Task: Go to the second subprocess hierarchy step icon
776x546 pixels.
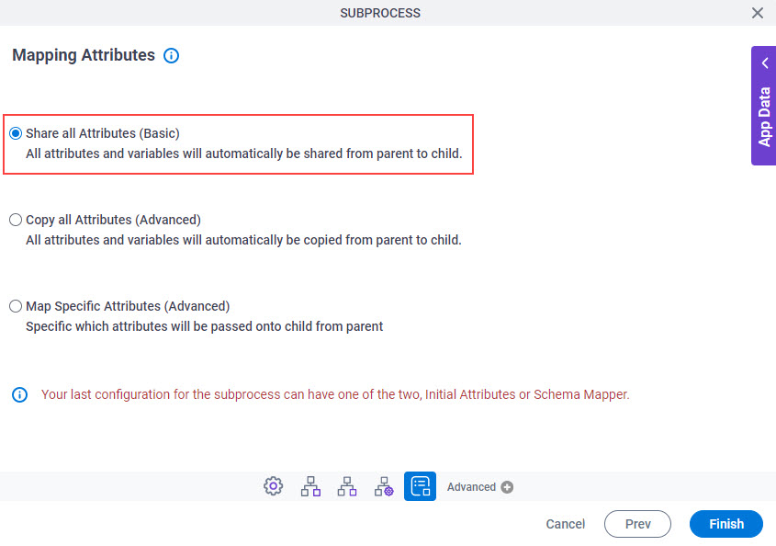Action: (x=347, y=486)
